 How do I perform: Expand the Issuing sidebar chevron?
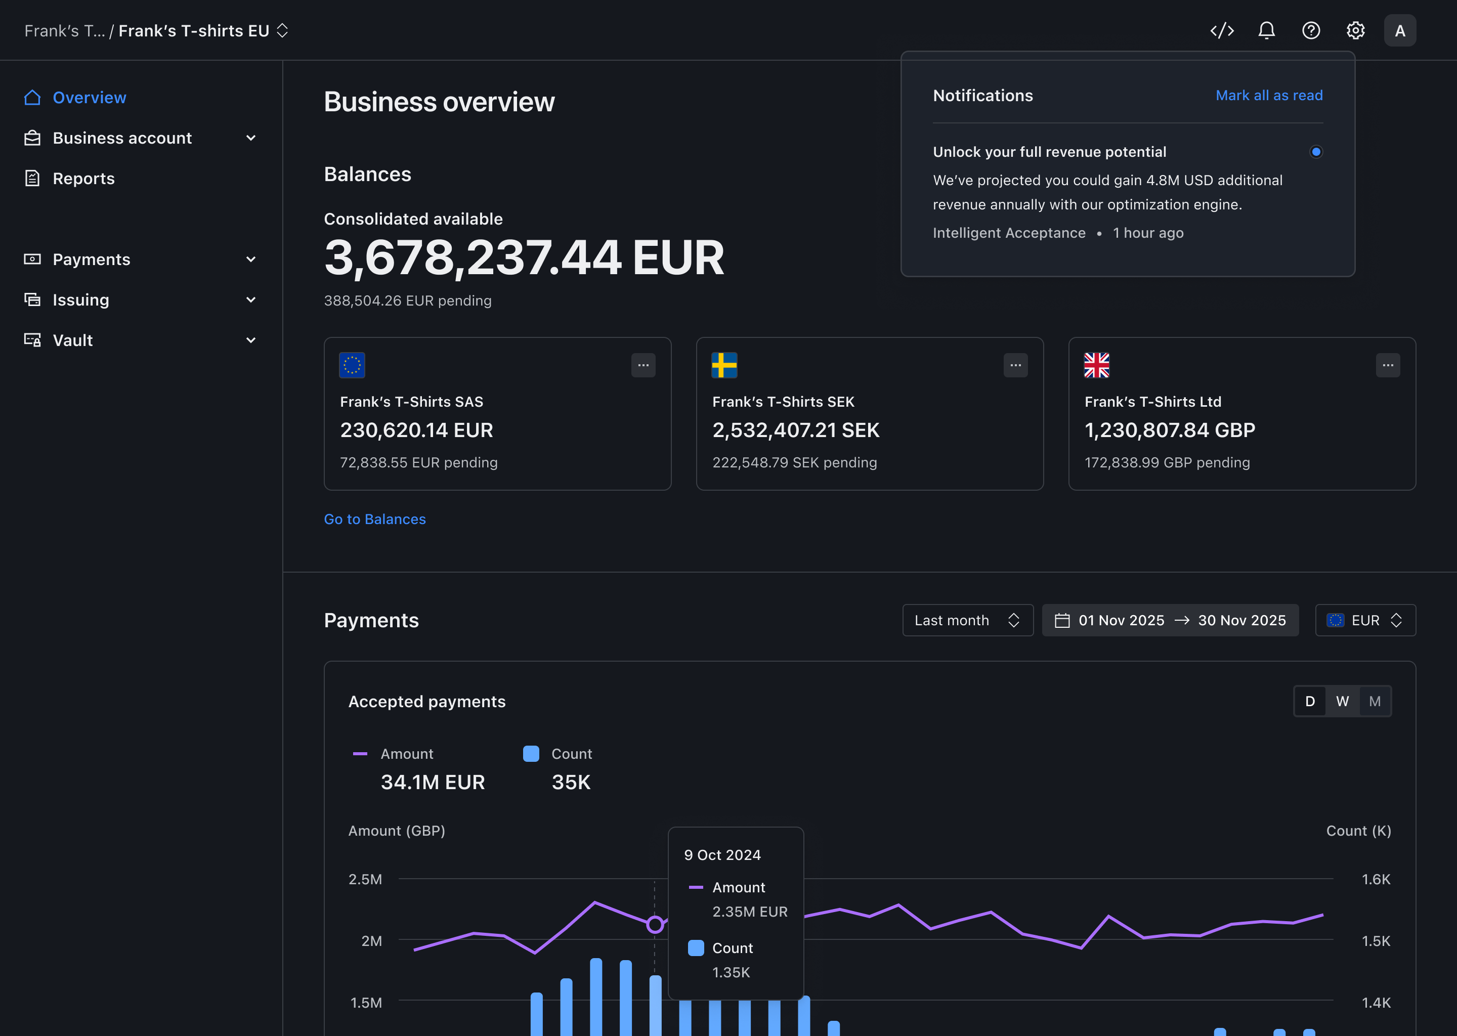[x=251, y=300]
